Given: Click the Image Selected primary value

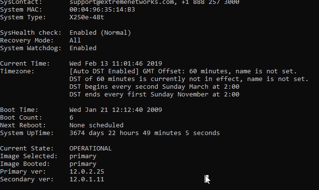Looking at the screenshot, I should tap(83, 156).
